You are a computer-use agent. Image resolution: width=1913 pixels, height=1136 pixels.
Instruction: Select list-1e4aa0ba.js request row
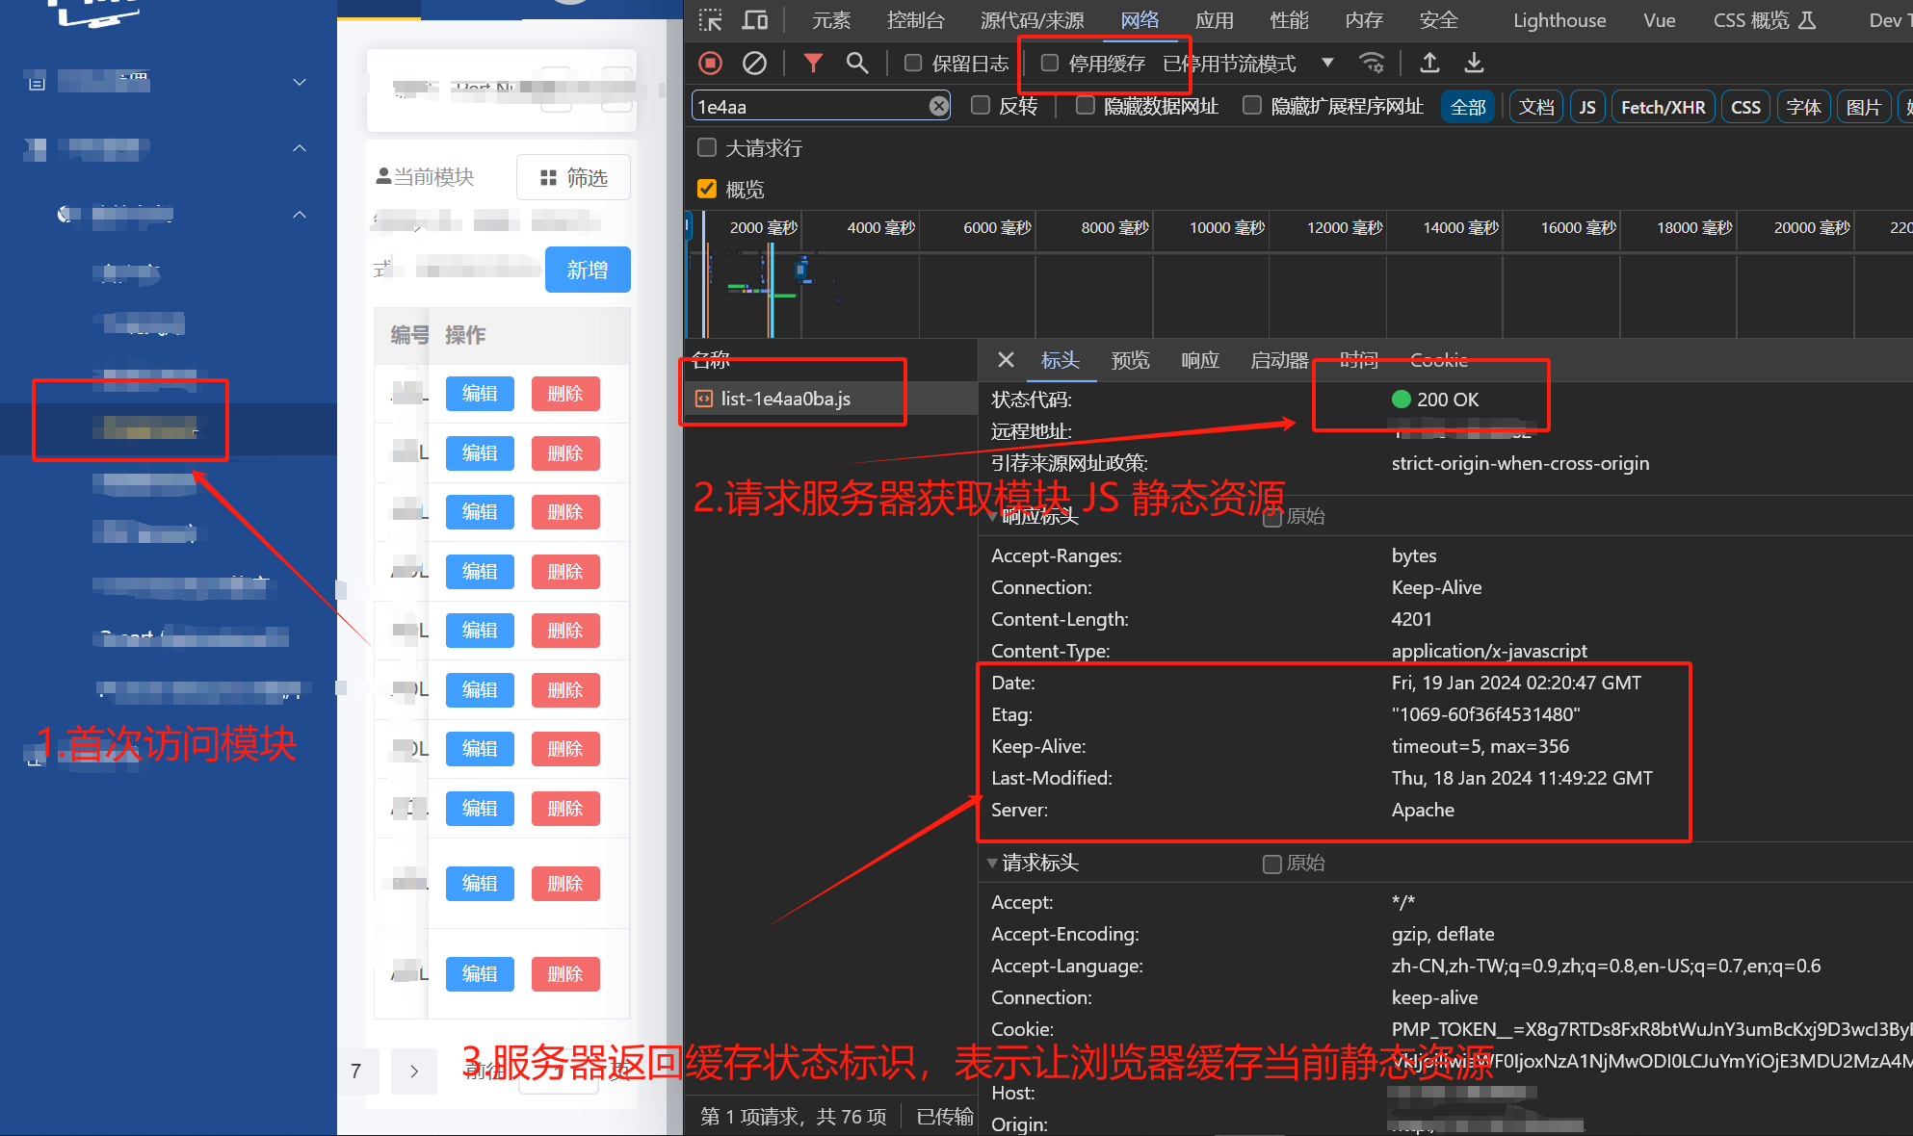(830, 399)
